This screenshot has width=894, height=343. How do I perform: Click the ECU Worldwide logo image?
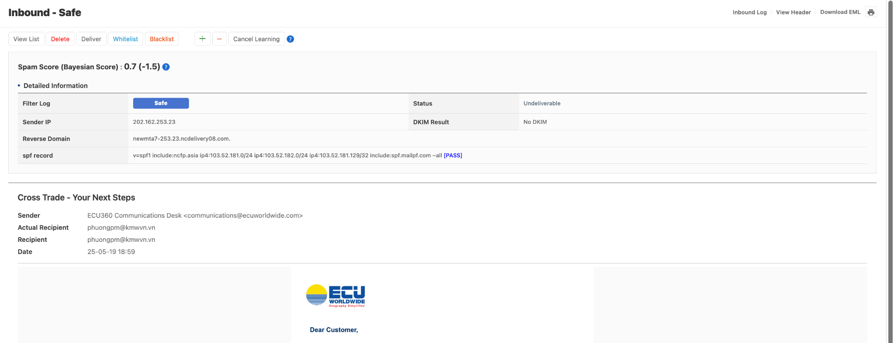click(x=336, y=296)
